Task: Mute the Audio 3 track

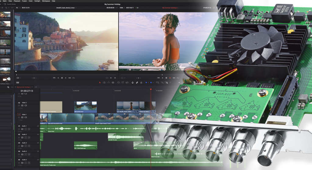Action: (x=29, y=146)
